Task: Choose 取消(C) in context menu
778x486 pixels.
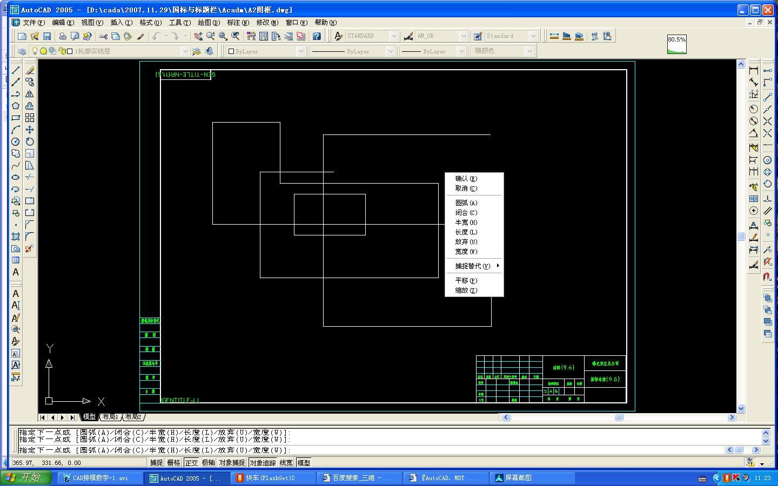Action: coord(474,188)
